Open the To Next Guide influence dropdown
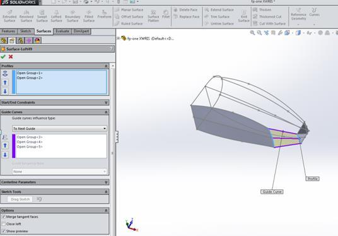Image resolution: width=338 pixels, height=236 pixels. [59, 129]
